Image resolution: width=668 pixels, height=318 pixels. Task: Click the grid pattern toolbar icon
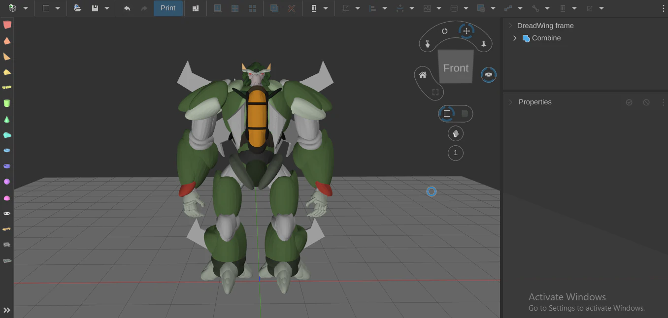coord(46,8)
